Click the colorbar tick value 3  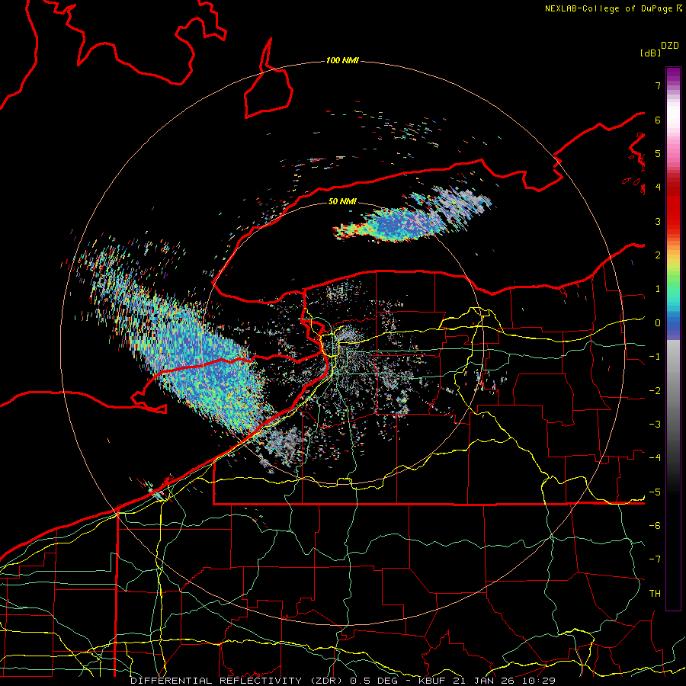658,221
